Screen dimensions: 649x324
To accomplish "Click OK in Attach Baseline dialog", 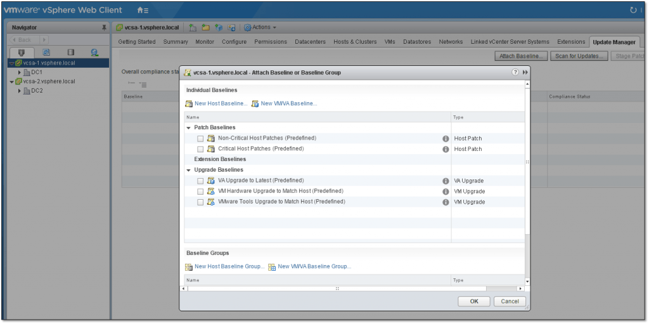I will click(474, 302).
